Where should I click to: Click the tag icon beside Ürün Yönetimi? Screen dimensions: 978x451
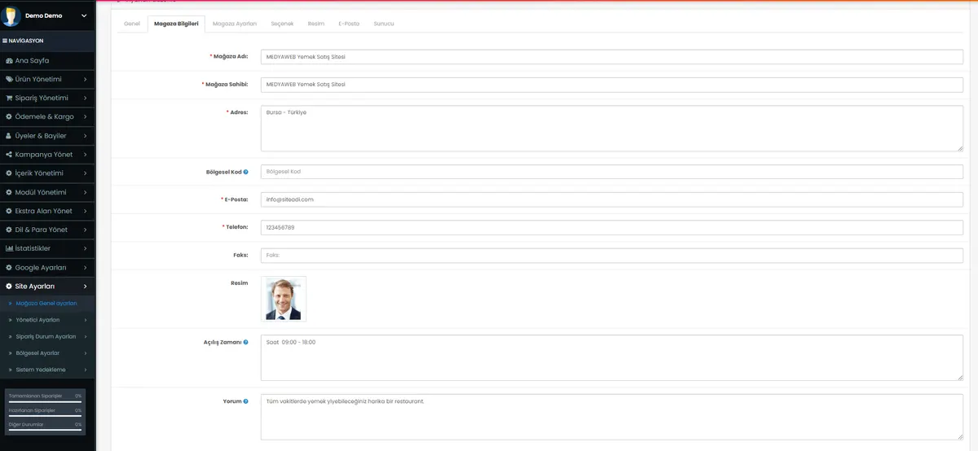(9, 80)
